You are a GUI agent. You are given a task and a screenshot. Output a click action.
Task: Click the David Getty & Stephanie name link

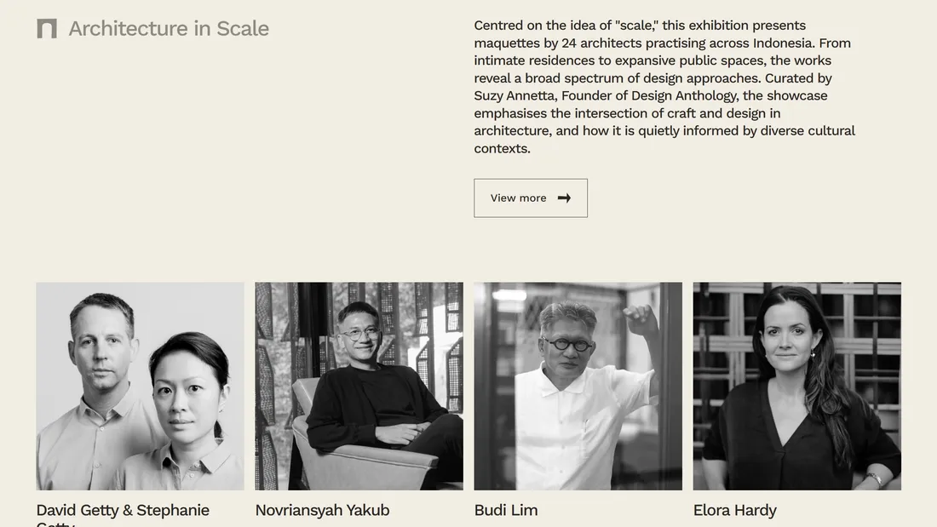tap(123, 511)
